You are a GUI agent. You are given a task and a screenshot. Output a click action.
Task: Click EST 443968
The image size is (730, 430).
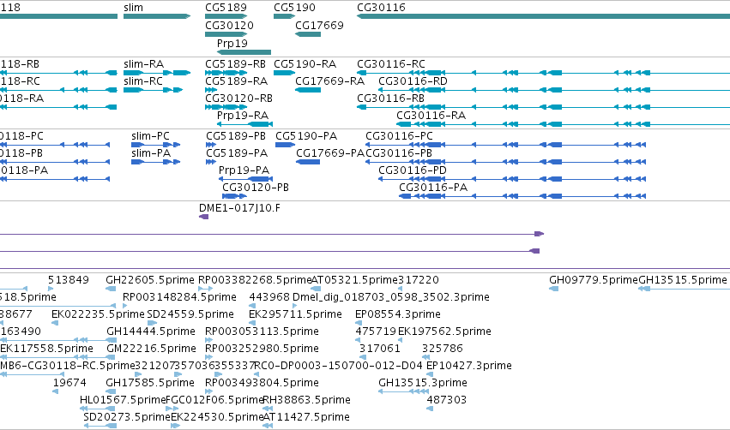coord(269,297)
